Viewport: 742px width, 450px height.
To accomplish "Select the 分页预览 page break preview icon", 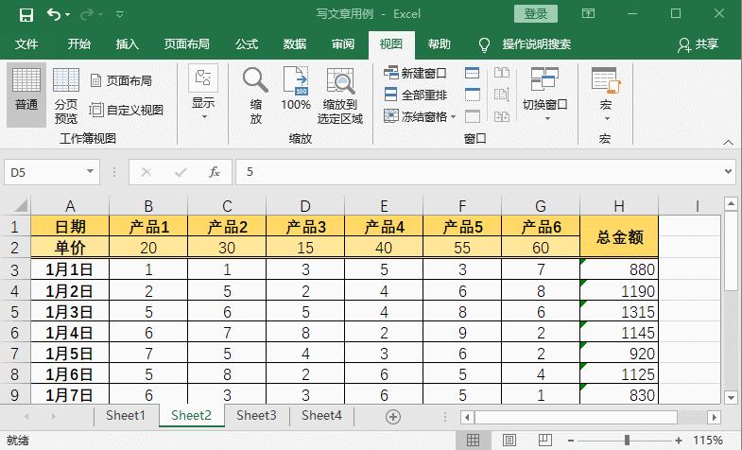I will tap(66, 95).
